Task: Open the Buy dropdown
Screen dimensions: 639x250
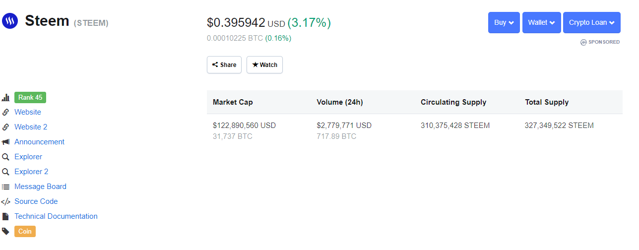Action: 504,22
